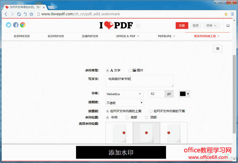
Task: Expand the 更多PDF转换工具 menu
Action: (207, 36)
